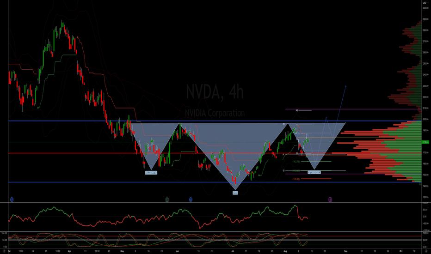The image size is (431, 254).
Task: Click the 200.00 price axis label
Action: [x=425, y=120]
